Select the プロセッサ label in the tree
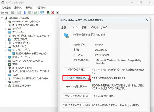Image resolution: width=154 pixels, height=112 pixels. pyautogui.click(x=17, y=64)
